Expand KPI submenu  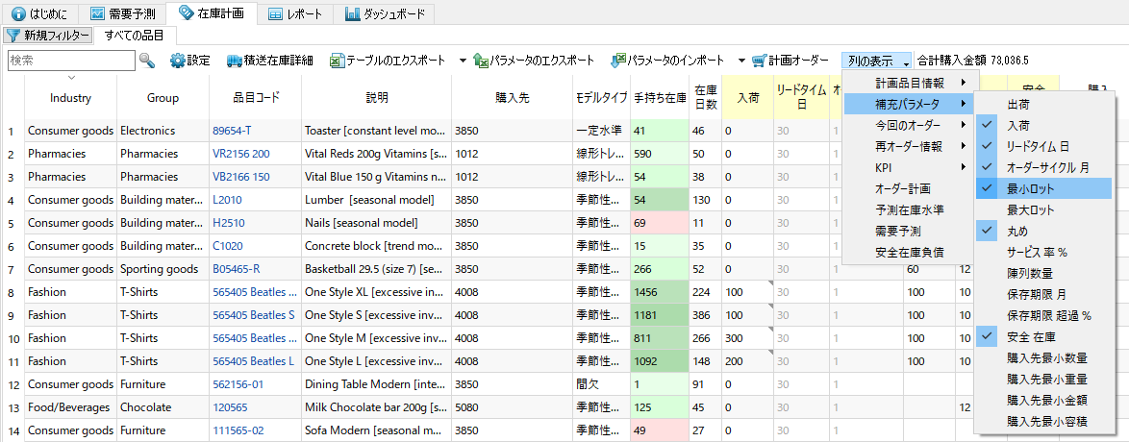(x=910, y=167)
